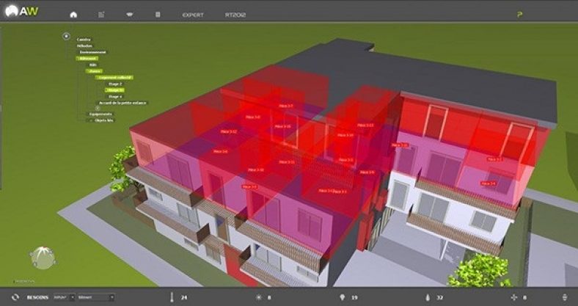Image resolution: width=578 pixels, height=306 pixels.
Task: Switch to EXPERT mode
Action: [x=193, y=15]
